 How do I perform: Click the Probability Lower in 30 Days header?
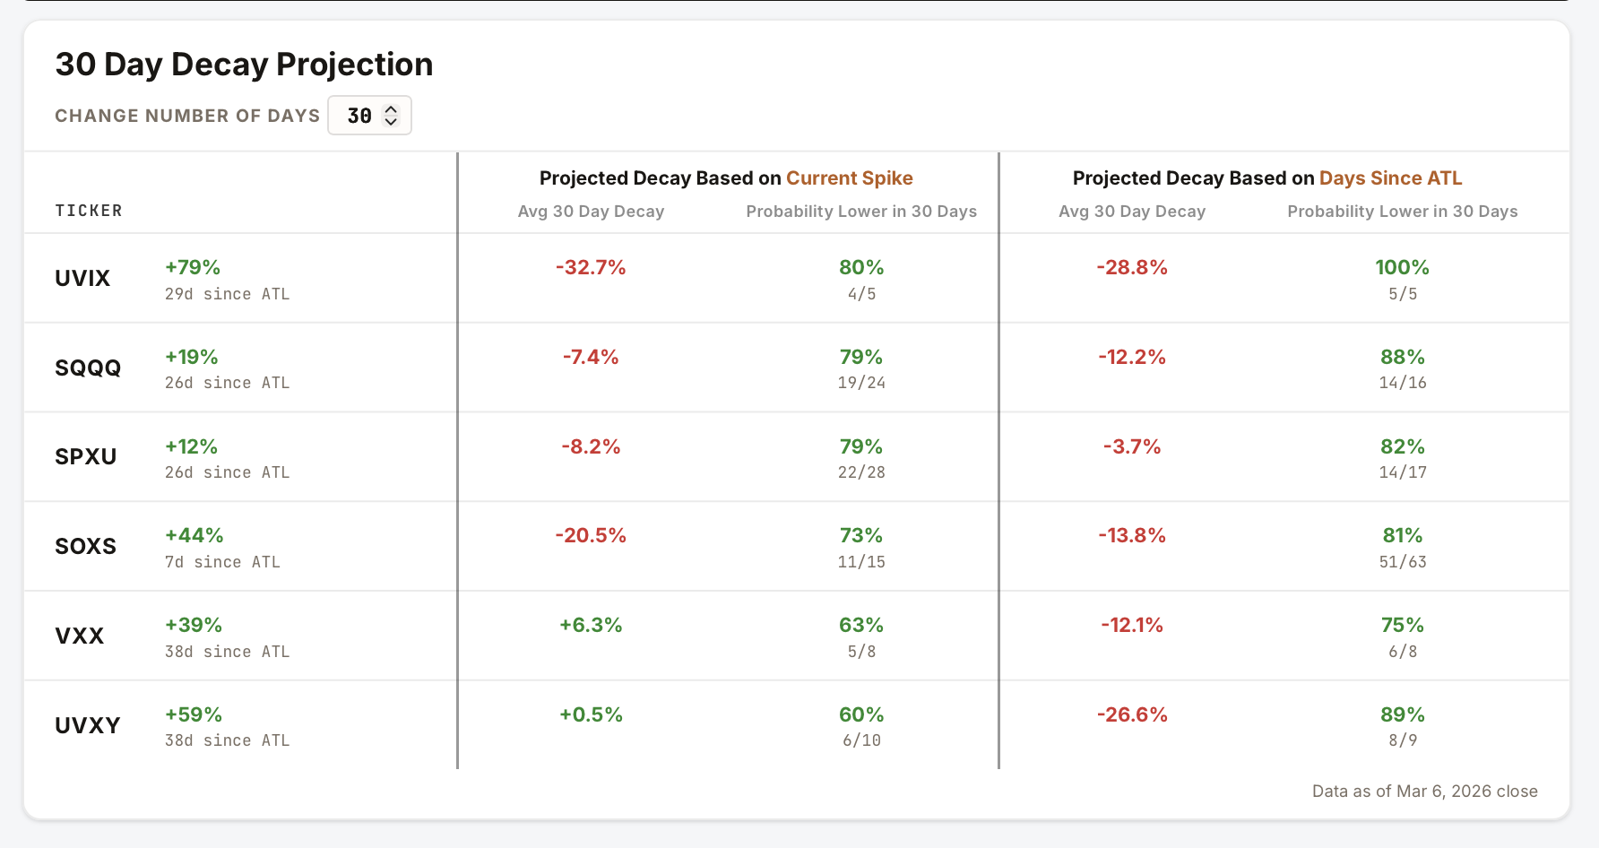point(860,212)
